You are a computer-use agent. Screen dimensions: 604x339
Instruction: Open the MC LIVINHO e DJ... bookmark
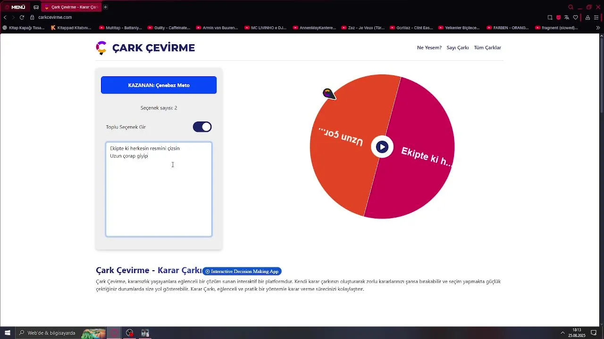coord(266,28)
